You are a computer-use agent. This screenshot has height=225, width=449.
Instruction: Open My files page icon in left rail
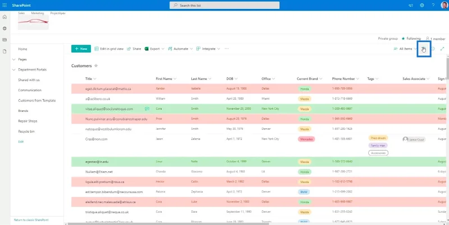4,51
